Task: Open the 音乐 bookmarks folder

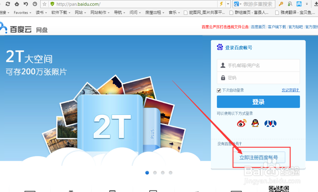Action: click(x=174, y=13)
